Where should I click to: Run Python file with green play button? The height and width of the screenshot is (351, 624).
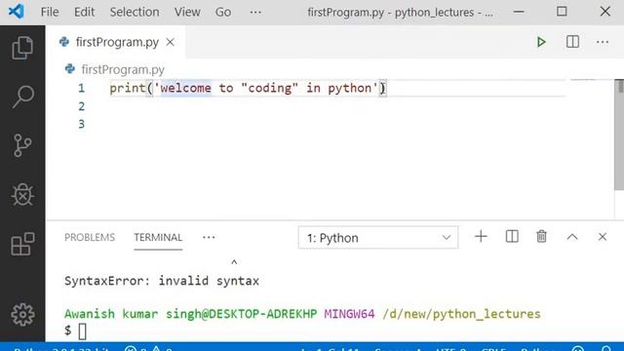coord(541,42)
